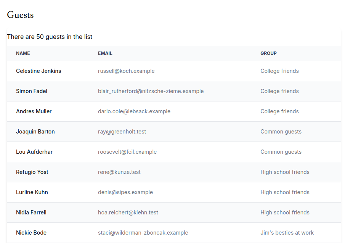Select guest name Joaquin Barton
The image size is (345, 243).
coord(35,132)
